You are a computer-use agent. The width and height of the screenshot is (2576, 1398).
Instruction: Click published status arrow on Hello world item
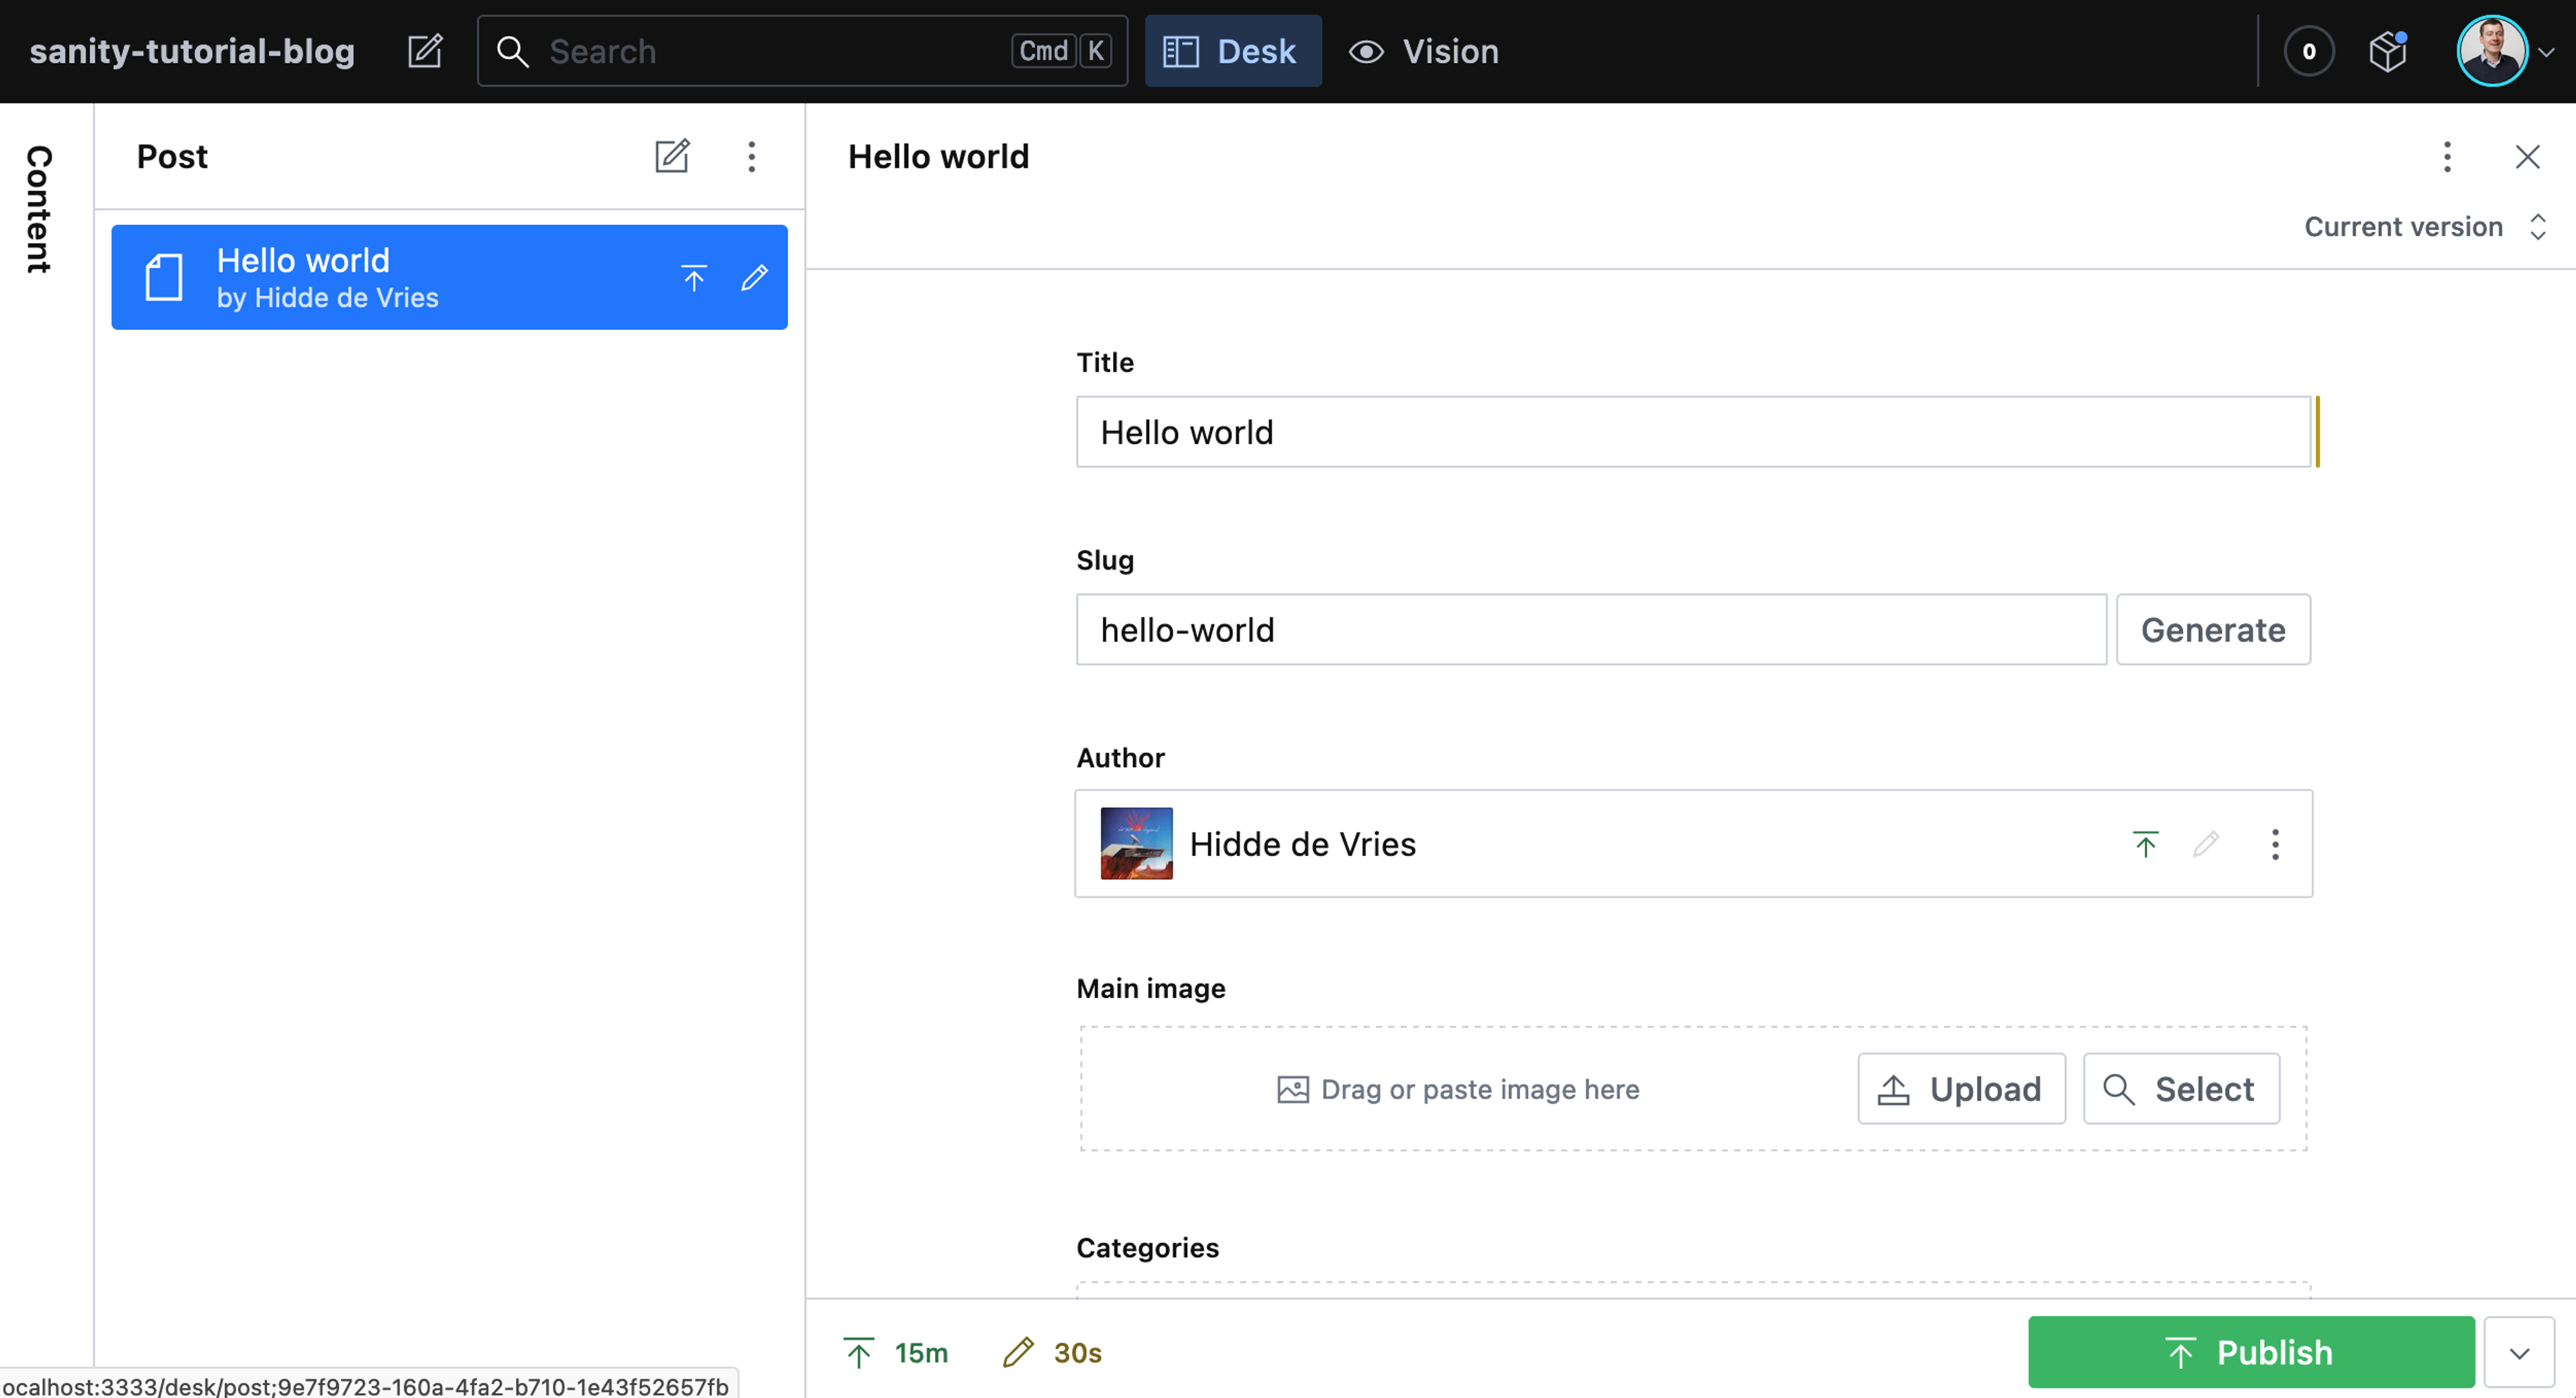point(694,277)
